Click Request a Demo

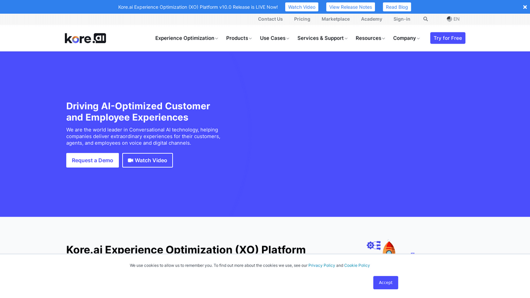tap(92, 160)
